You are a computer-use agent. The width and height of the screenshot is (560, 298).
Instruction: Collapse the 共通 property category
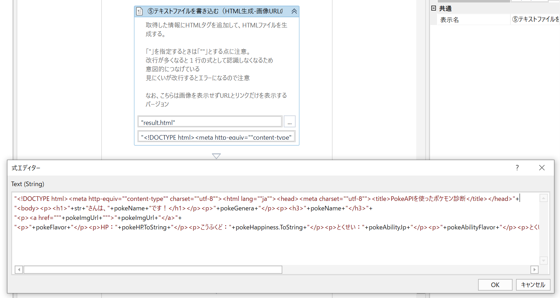click(x=434, y=8)
